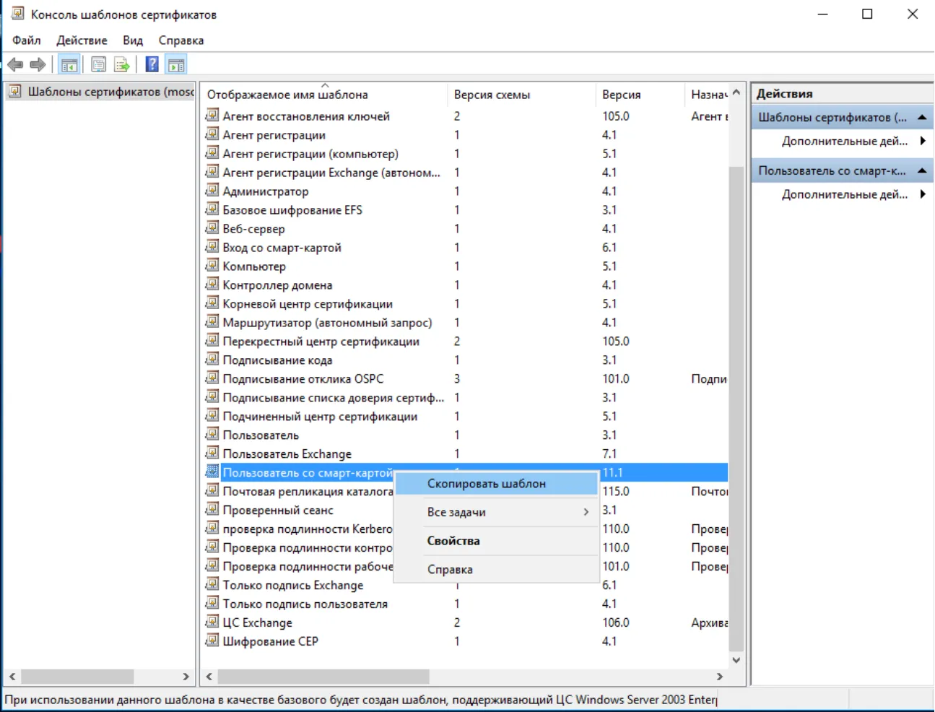Click the Back arrow toolbar icon
The height and width of the screenshot is (712, 935).
(15, 65)
